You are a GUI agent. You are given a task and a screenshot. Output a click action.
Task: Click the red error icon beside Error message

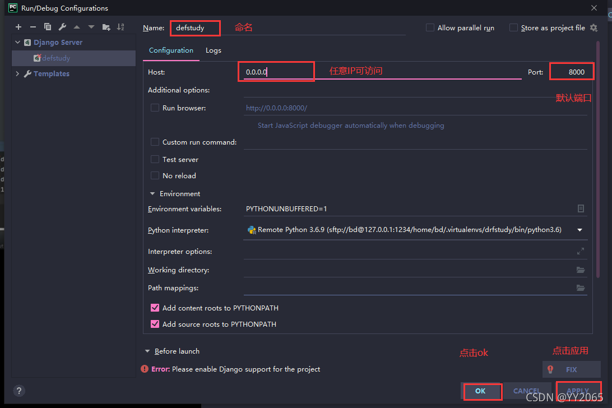tap(145, 369)
